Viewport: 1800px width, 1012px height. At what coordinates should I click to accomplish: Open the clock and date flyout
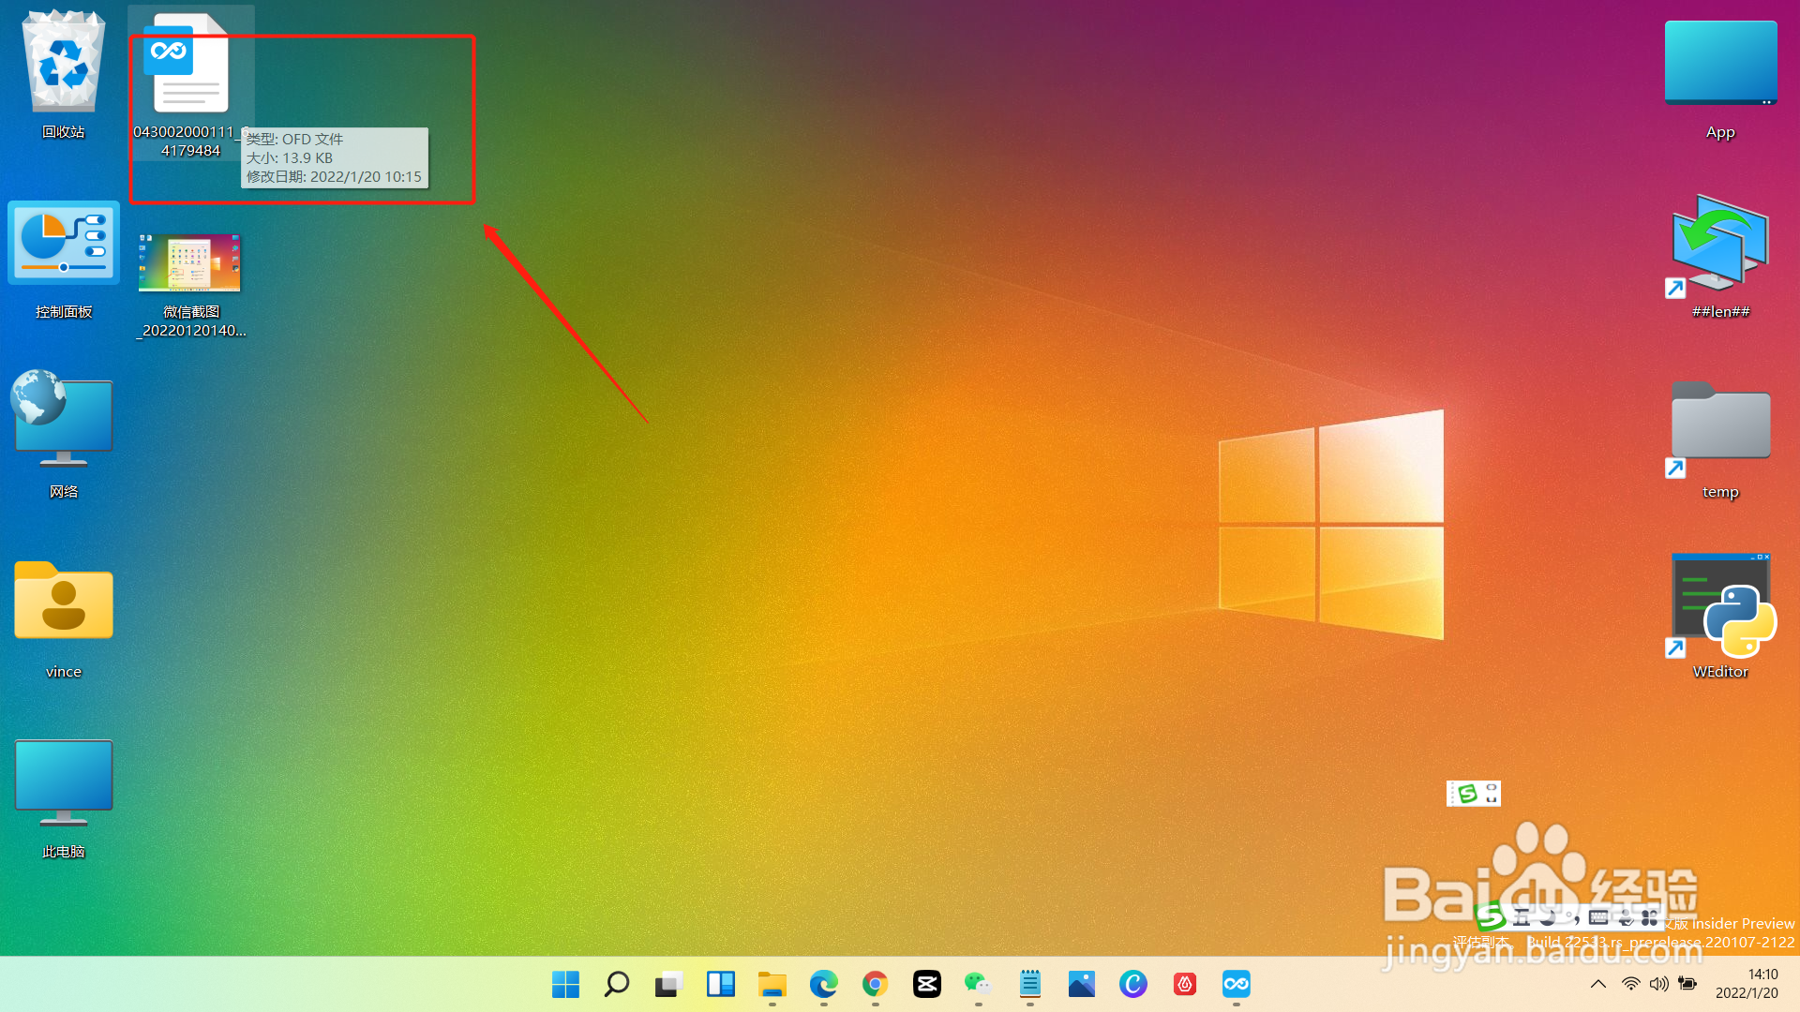point(1746,984)
